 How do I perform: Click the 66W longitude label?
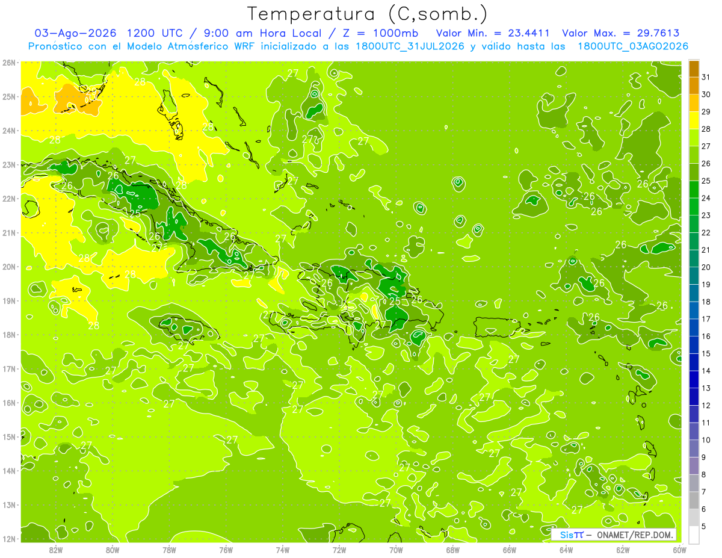[x=510, y=550]
